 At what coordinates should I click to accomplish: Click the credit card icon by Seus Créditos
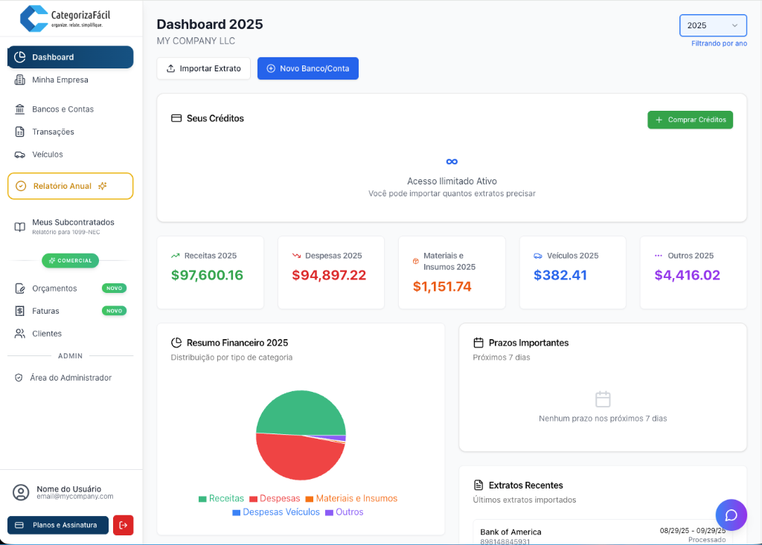pos(176,118)
